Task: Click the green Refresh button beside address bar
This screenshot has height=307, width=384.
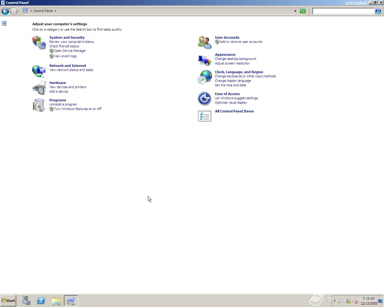Action: pyautogui.click(x=303, y=11)
